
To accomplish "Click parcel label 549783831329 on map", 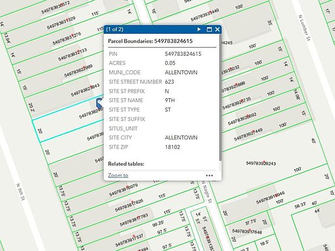I will click(x=61, y=23).
